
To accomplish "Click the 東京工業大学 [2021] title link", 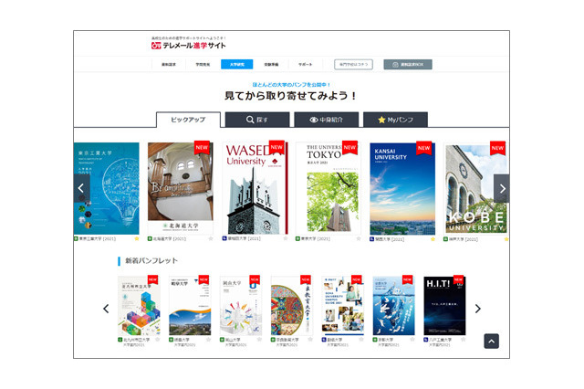I will point(98,238).
